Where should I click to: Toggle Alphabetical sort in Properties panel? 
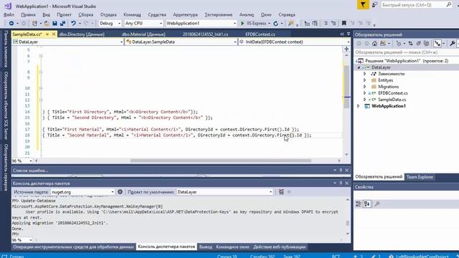[x=367, y=204]
